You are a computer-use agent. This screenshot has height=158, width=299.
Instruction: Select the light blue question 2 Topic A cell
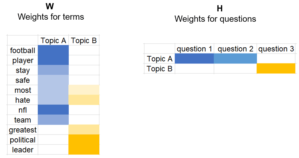(235, 59)
